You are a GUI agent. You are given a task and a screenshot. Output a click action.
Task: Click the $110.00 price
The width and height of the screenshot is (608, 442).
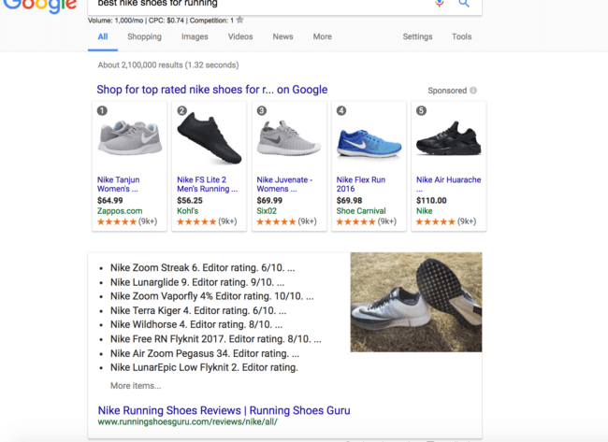[431, 201]
